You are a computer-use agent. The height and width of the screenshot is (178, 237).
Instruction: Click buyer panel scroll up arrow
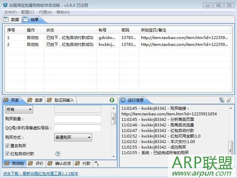(114, 108)
